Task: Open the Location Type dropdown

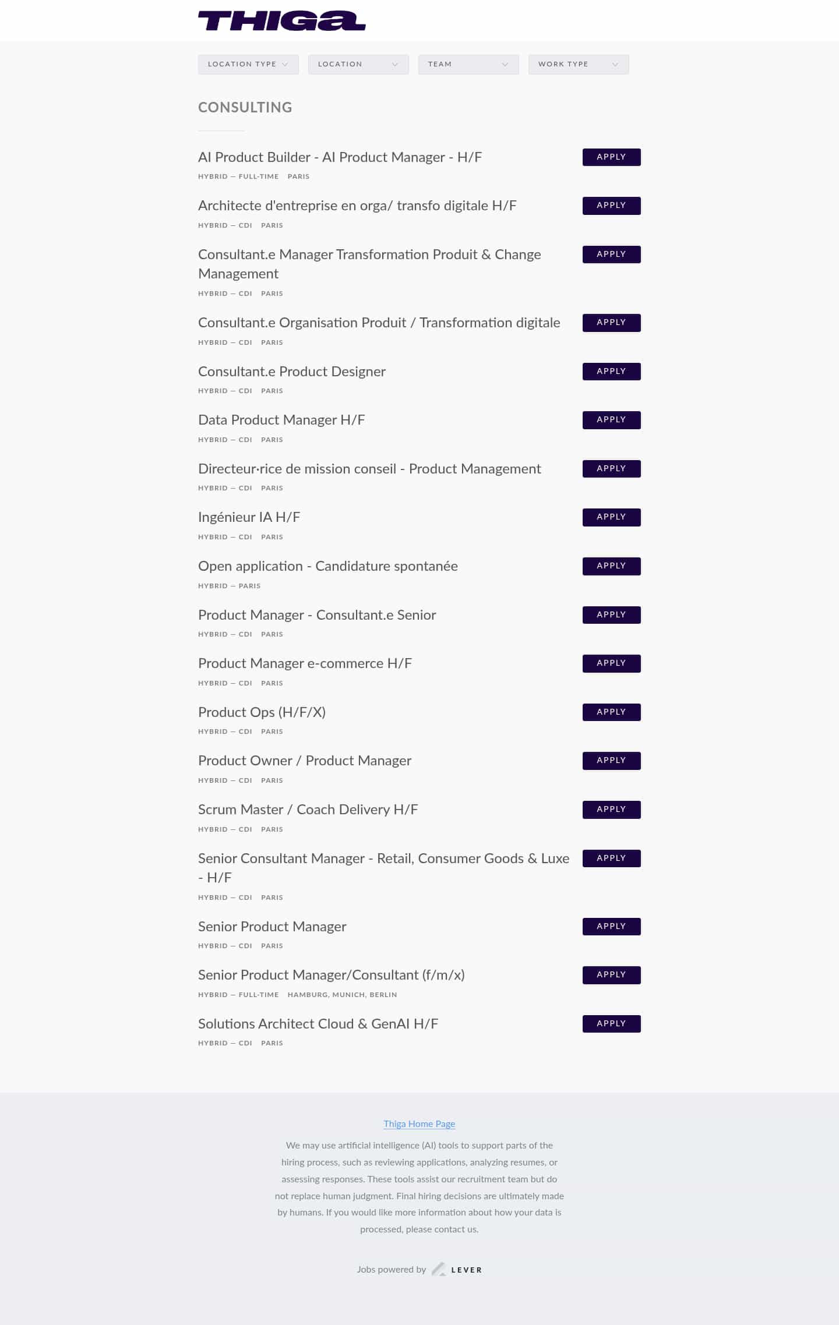Action: pyautogui.click(x=248, y=64)
